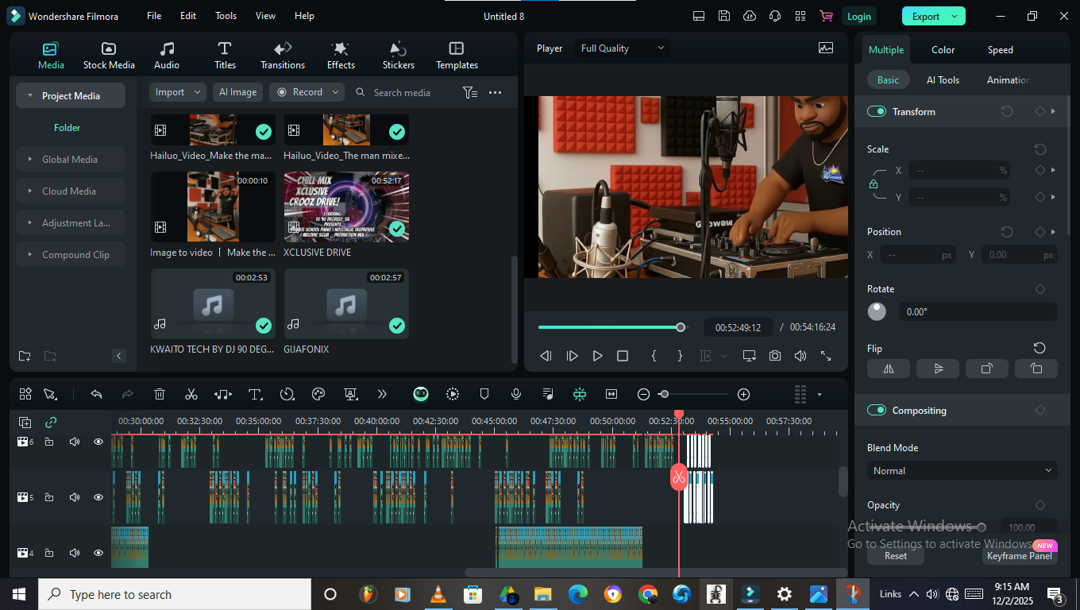
Task: Expand the Global Media tree item
Action: pos(71,160)
